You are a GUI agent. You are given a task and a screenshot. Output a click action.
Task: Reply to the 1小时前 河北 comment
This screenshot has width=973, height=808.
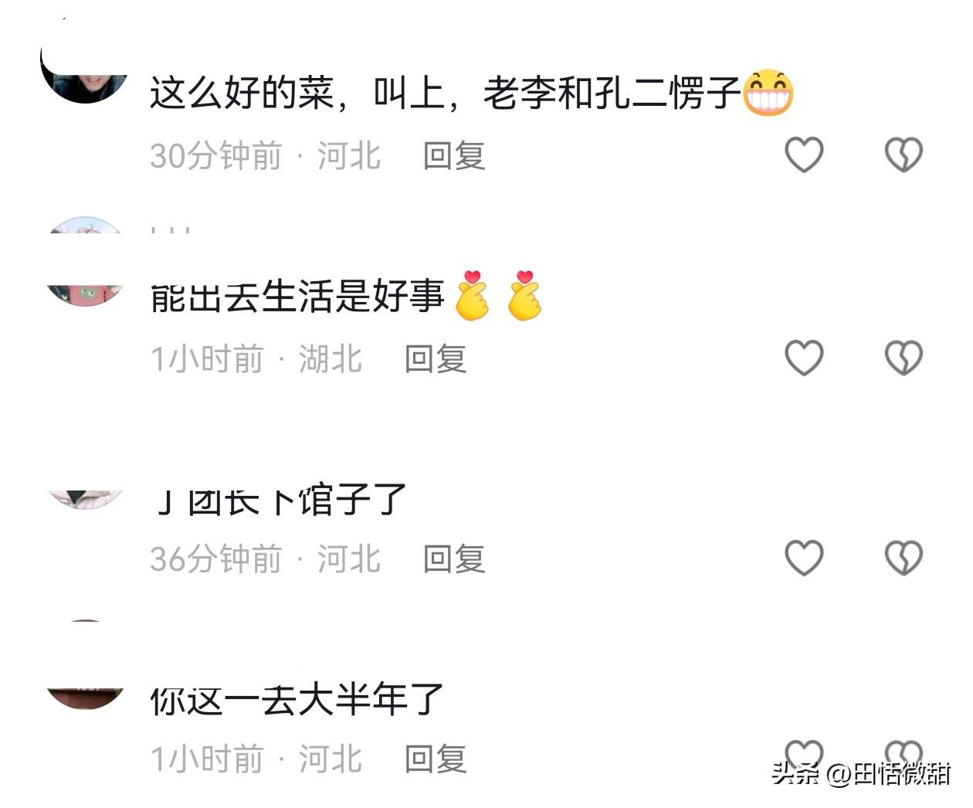click(436, 759)
